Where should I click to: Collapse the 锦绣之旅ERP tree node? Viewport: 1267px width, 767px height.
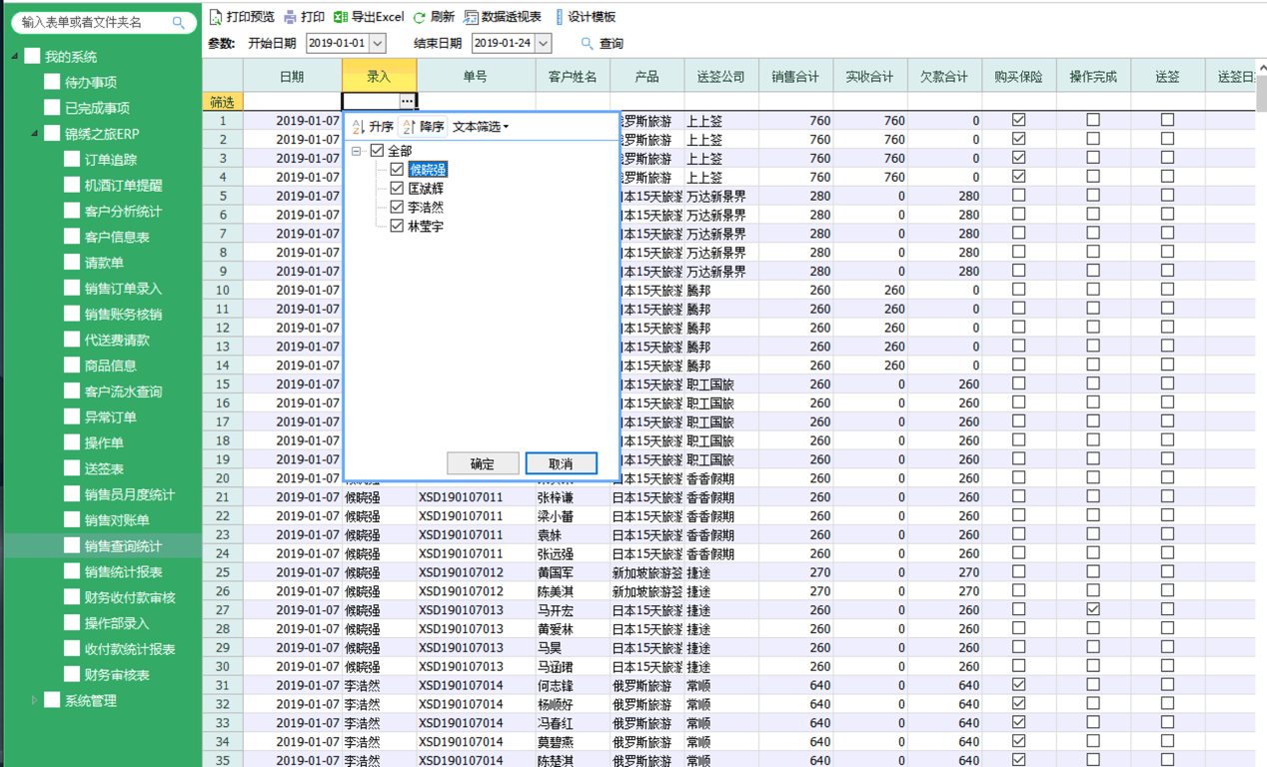[x=34, y=133]
